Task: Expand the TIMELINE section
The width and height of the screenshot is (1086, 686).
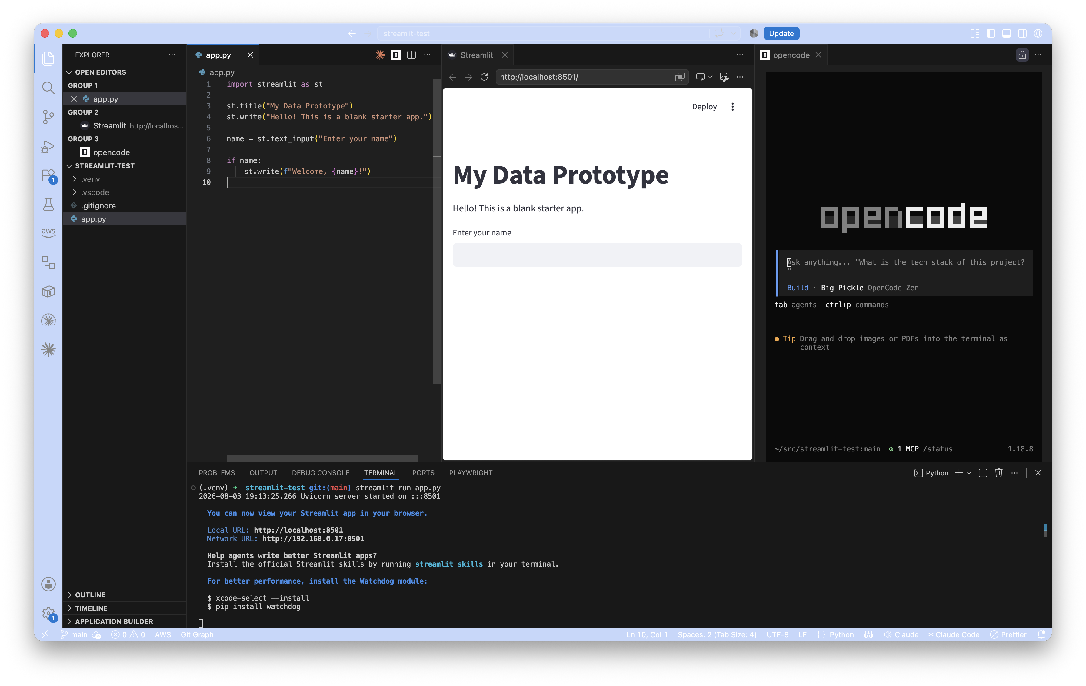Action: coord(69,608)
